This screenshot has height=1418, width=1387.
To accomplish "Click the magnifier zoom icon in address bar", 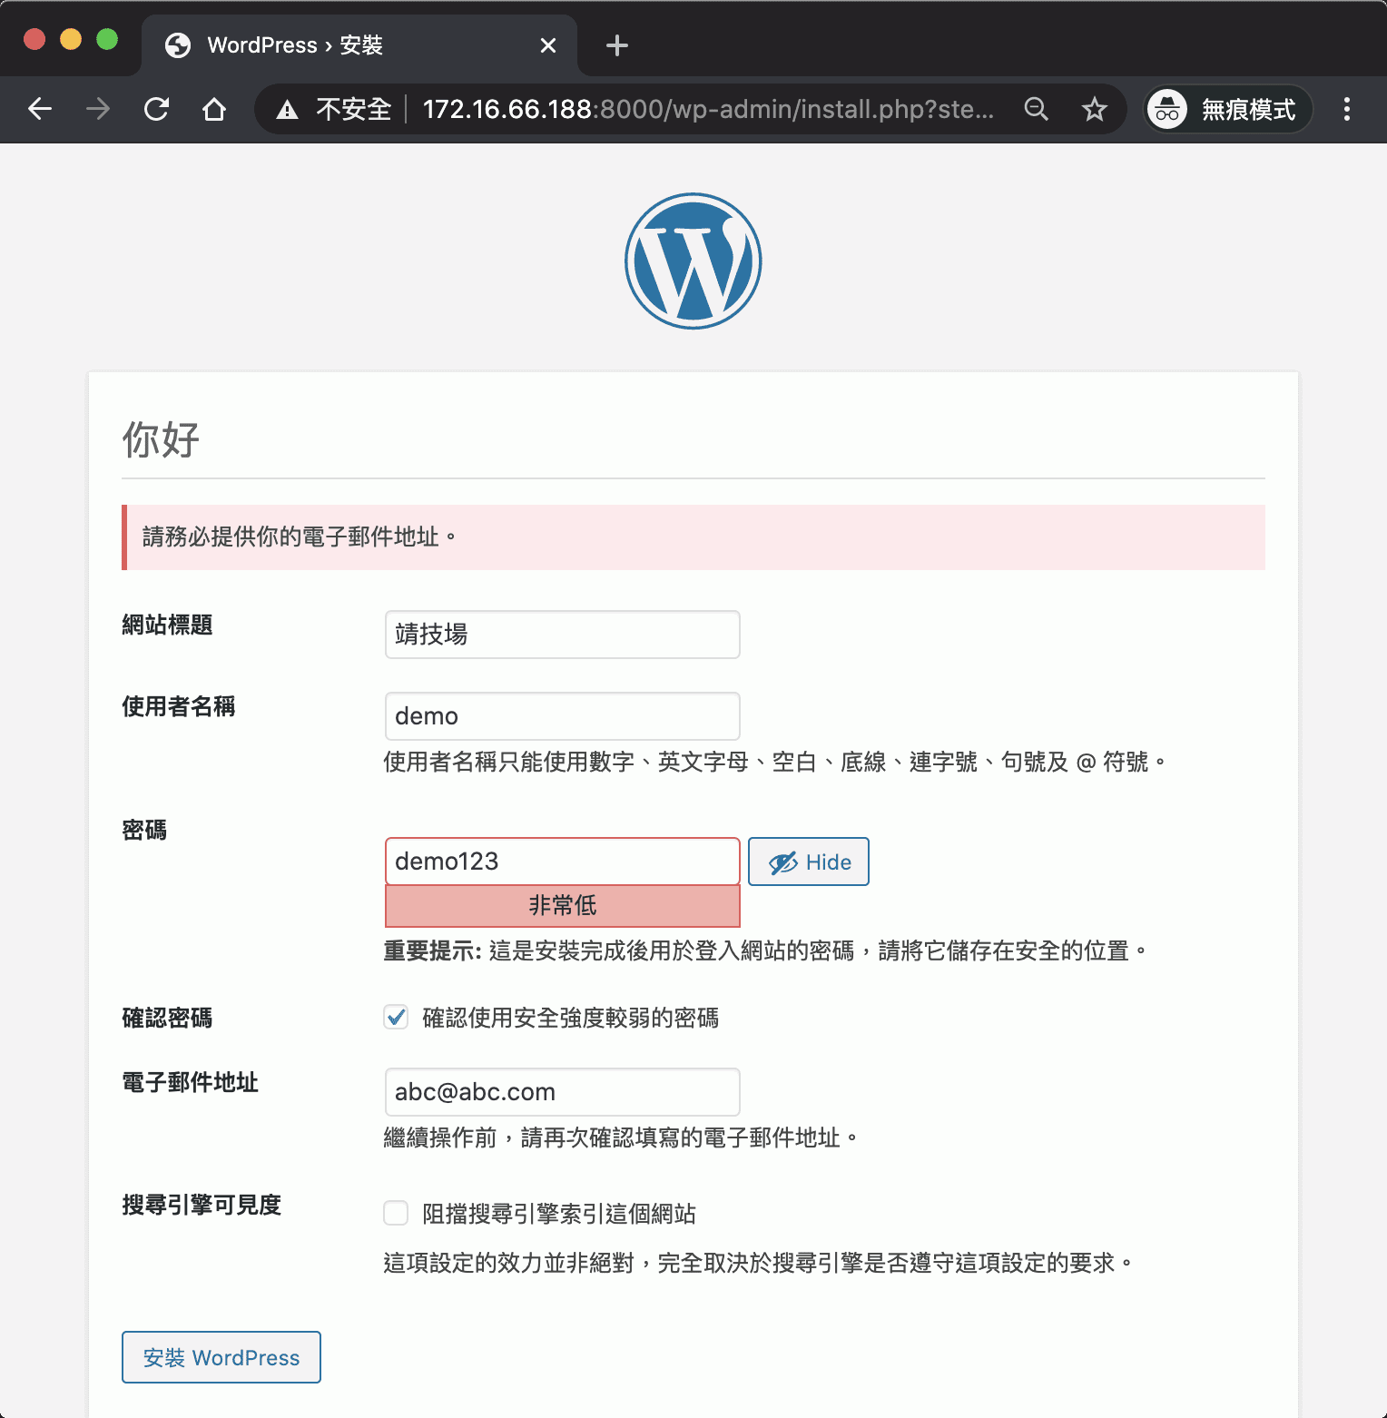I will pos(1037,109).
